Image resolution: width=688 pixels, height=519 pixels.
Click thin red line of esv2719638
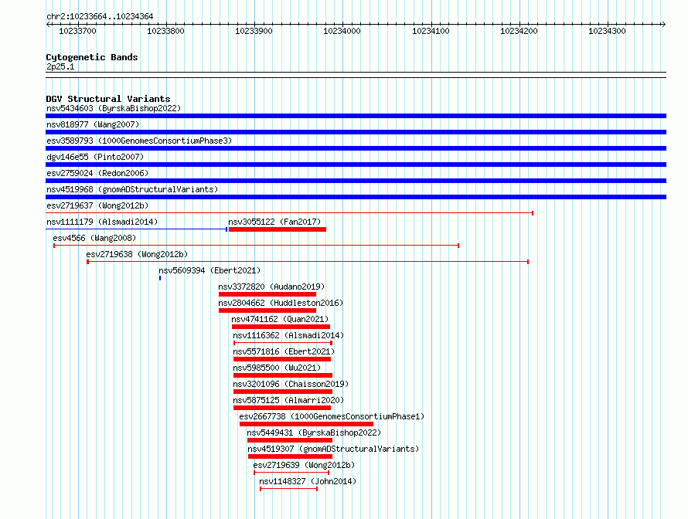click(308, 262)
